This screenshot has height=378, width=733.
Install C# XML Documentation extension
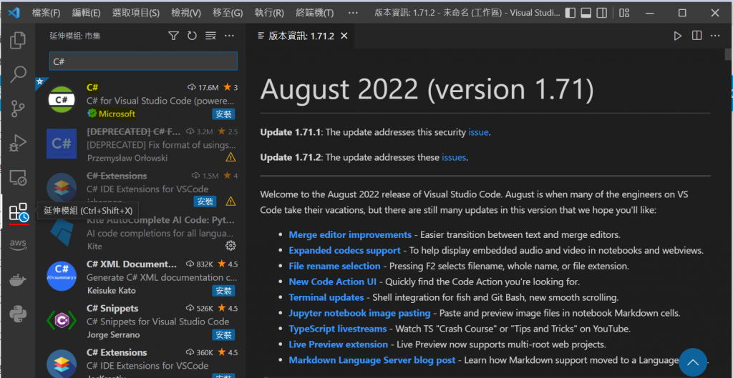(x=223, y=291)
